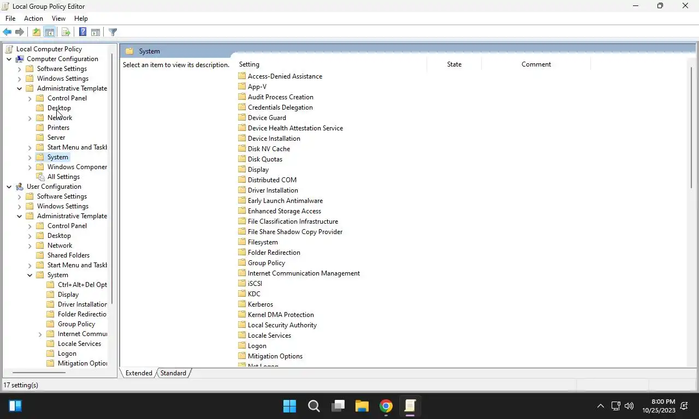The image size is (699, 419).
Task: Open Help via the blue question-mark icon
Action: click(x=82, y=32)
